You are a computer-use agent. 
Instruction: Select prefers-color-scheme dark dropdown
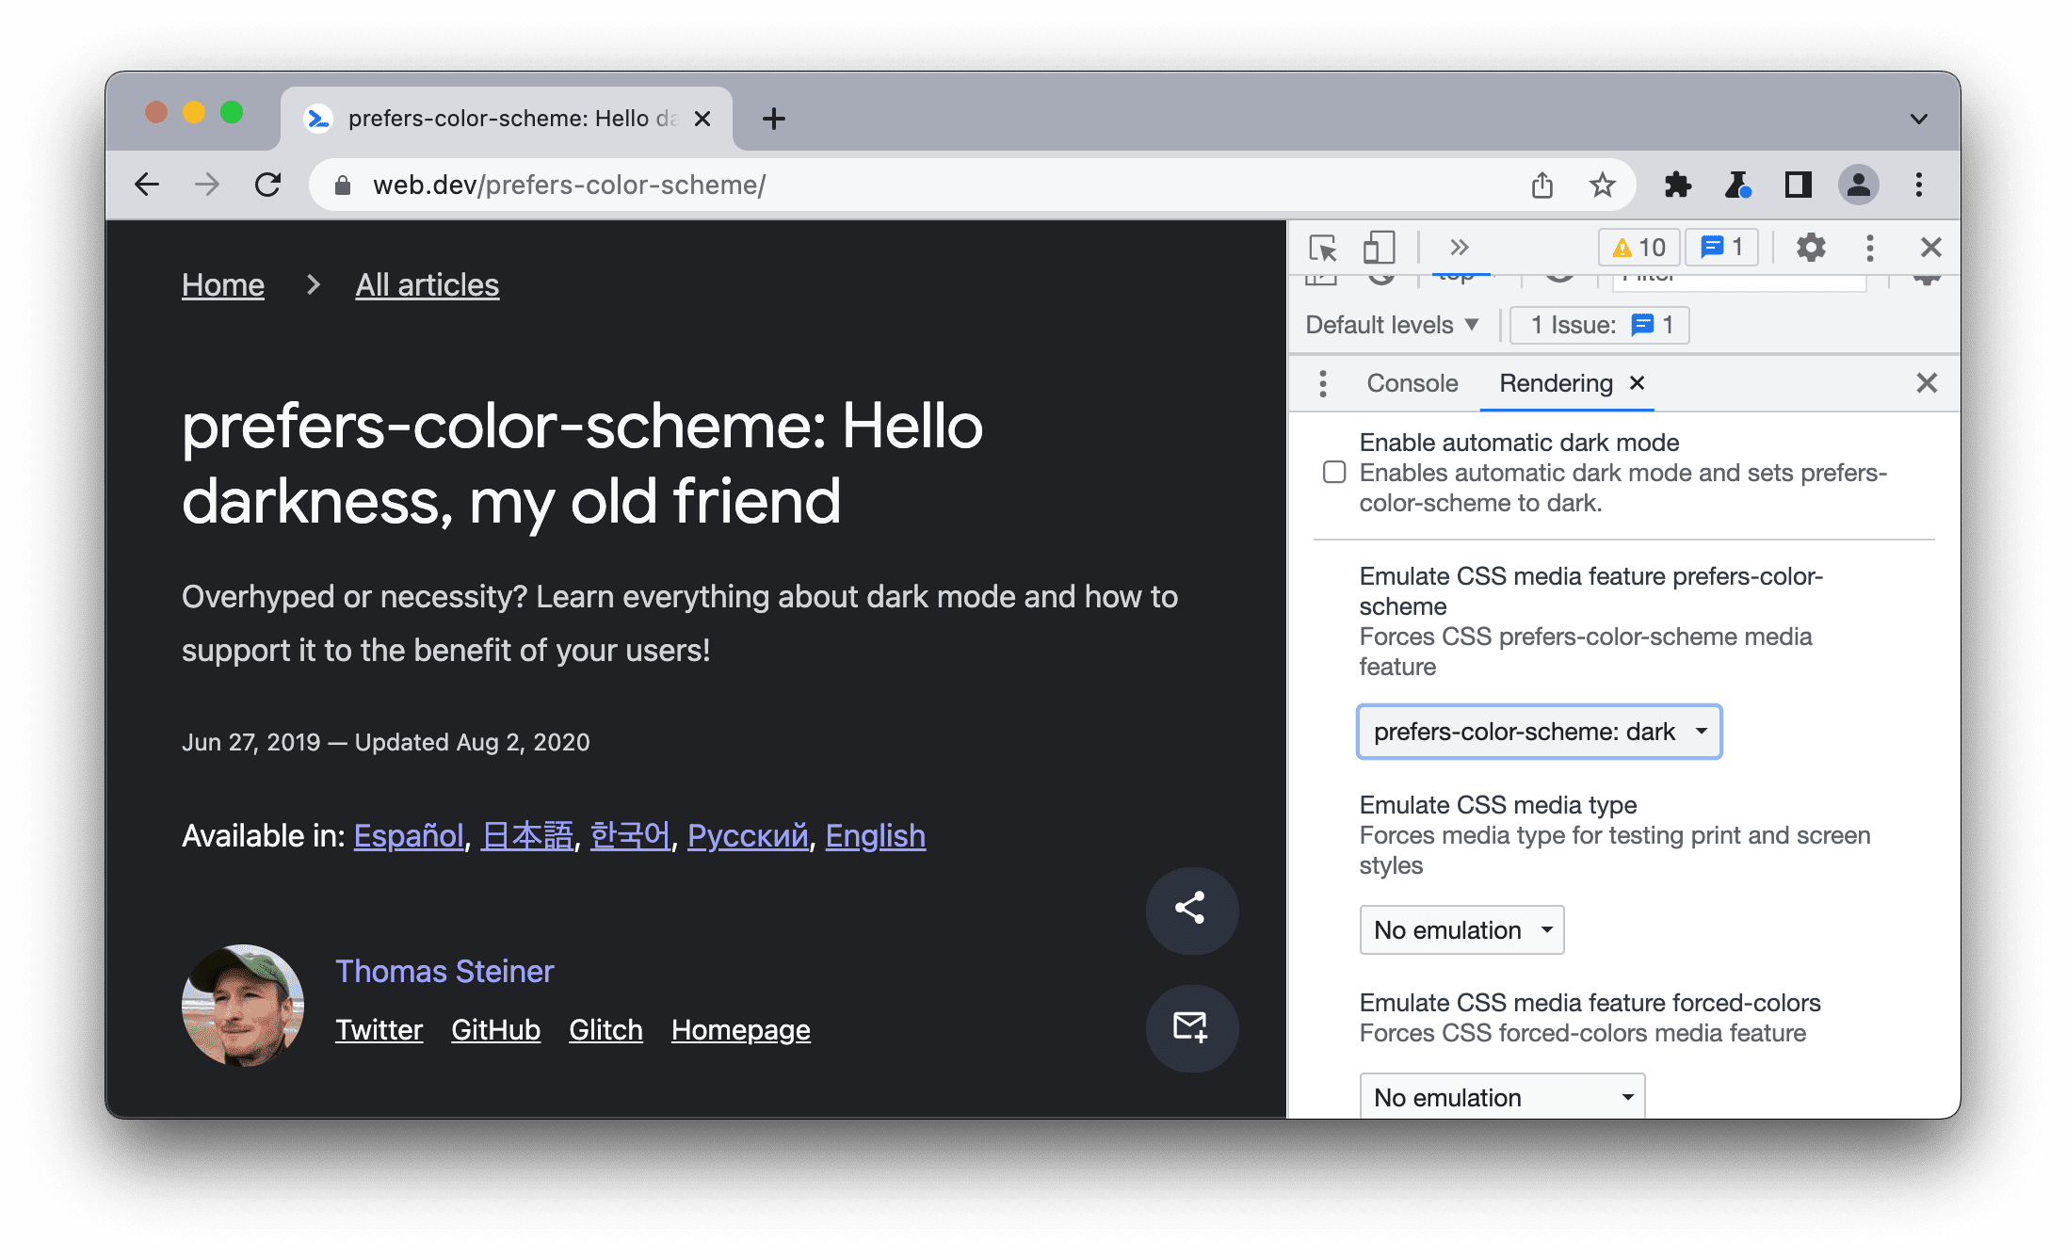1538,729
